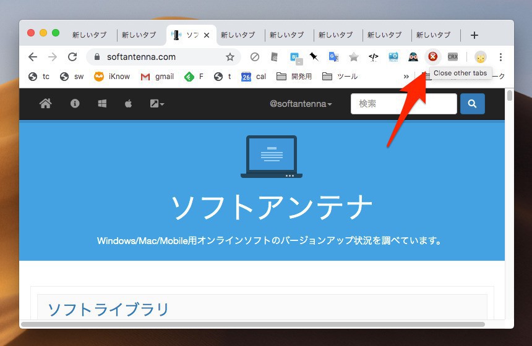The height and width of the screenshot is (346, 532).
Task: Open the Apple logo section
Action: pos(128,103)
